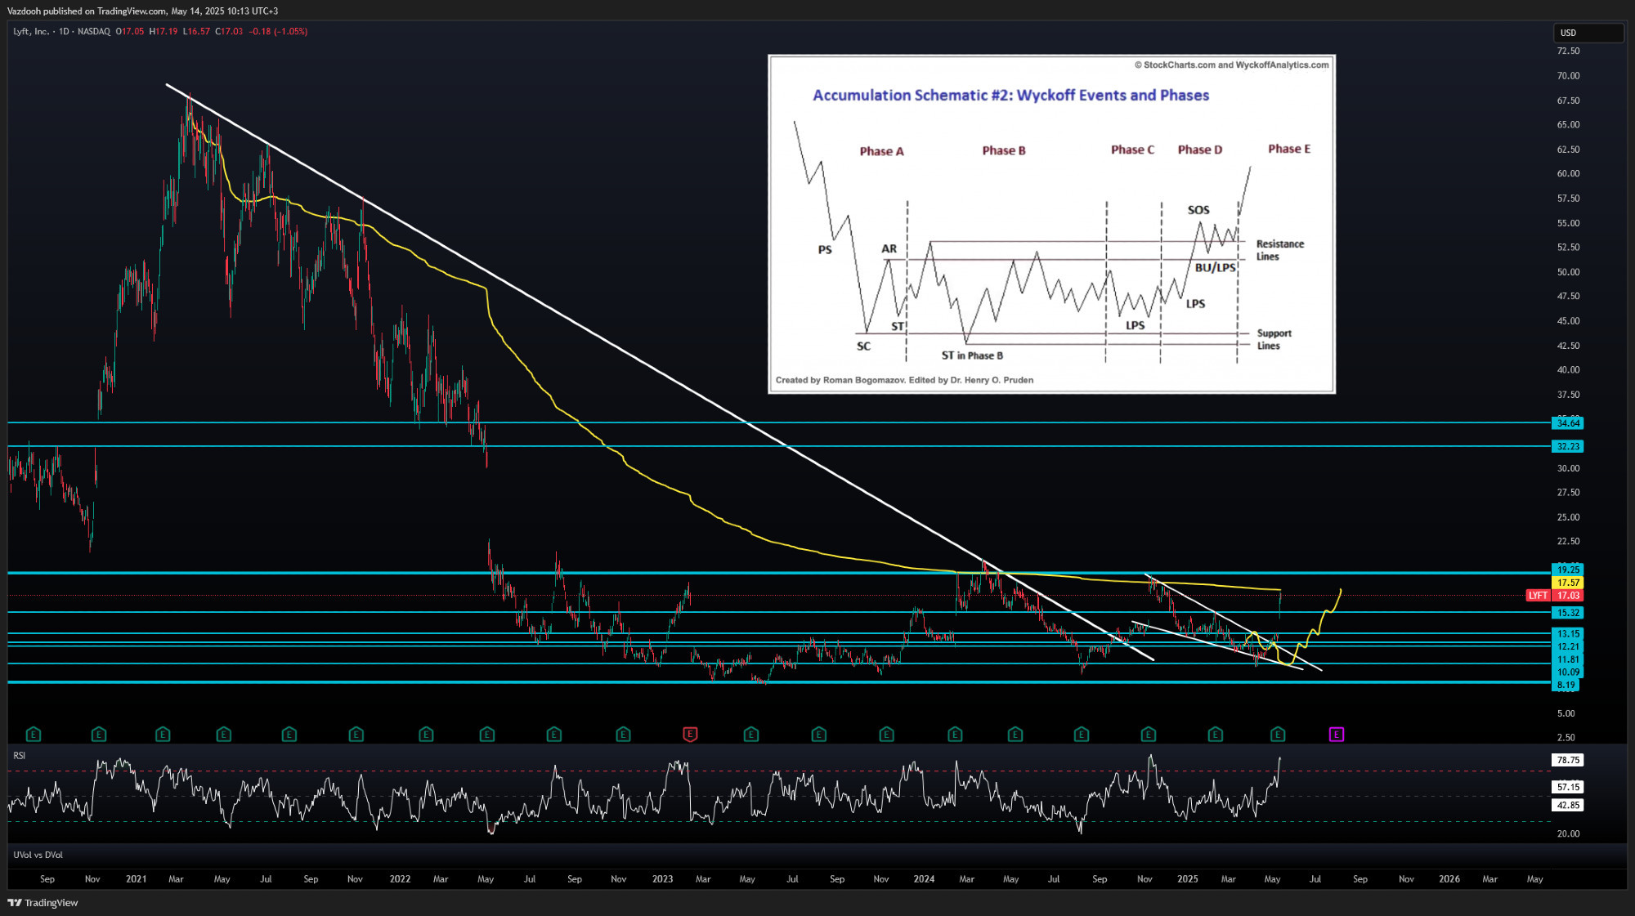The image size is (1635, 916).
Task: Click the Phase B label in schematic
Action: [x=1004, y=150]
